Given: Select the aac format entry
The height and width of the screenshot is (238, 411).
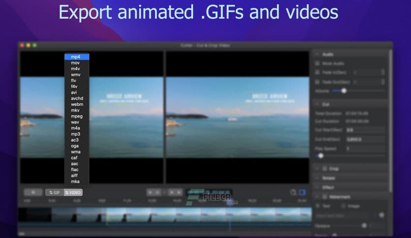Looking at the screenshot, I should tap(77, 164).
